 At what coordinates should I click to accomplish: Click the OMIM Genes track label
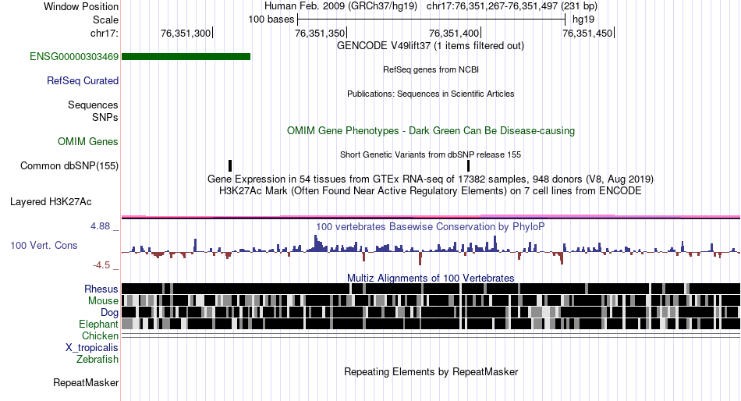(87, 141)
